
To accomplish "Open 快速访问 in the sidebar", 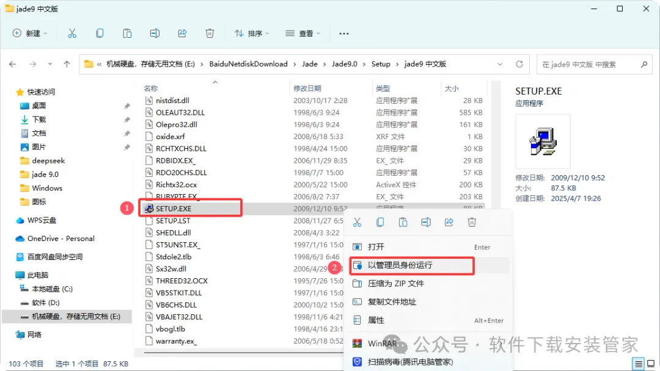I will pos(42,92).
